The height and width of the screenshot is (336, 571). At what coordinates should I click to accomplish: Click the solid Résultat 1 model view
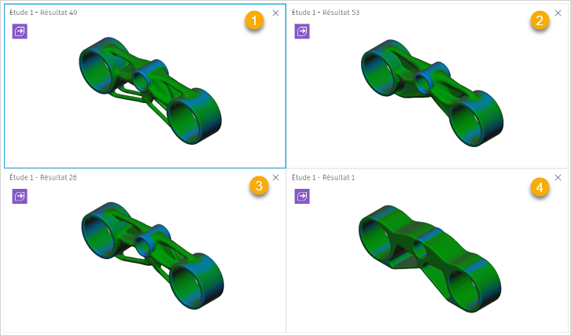tap(430, 259)
